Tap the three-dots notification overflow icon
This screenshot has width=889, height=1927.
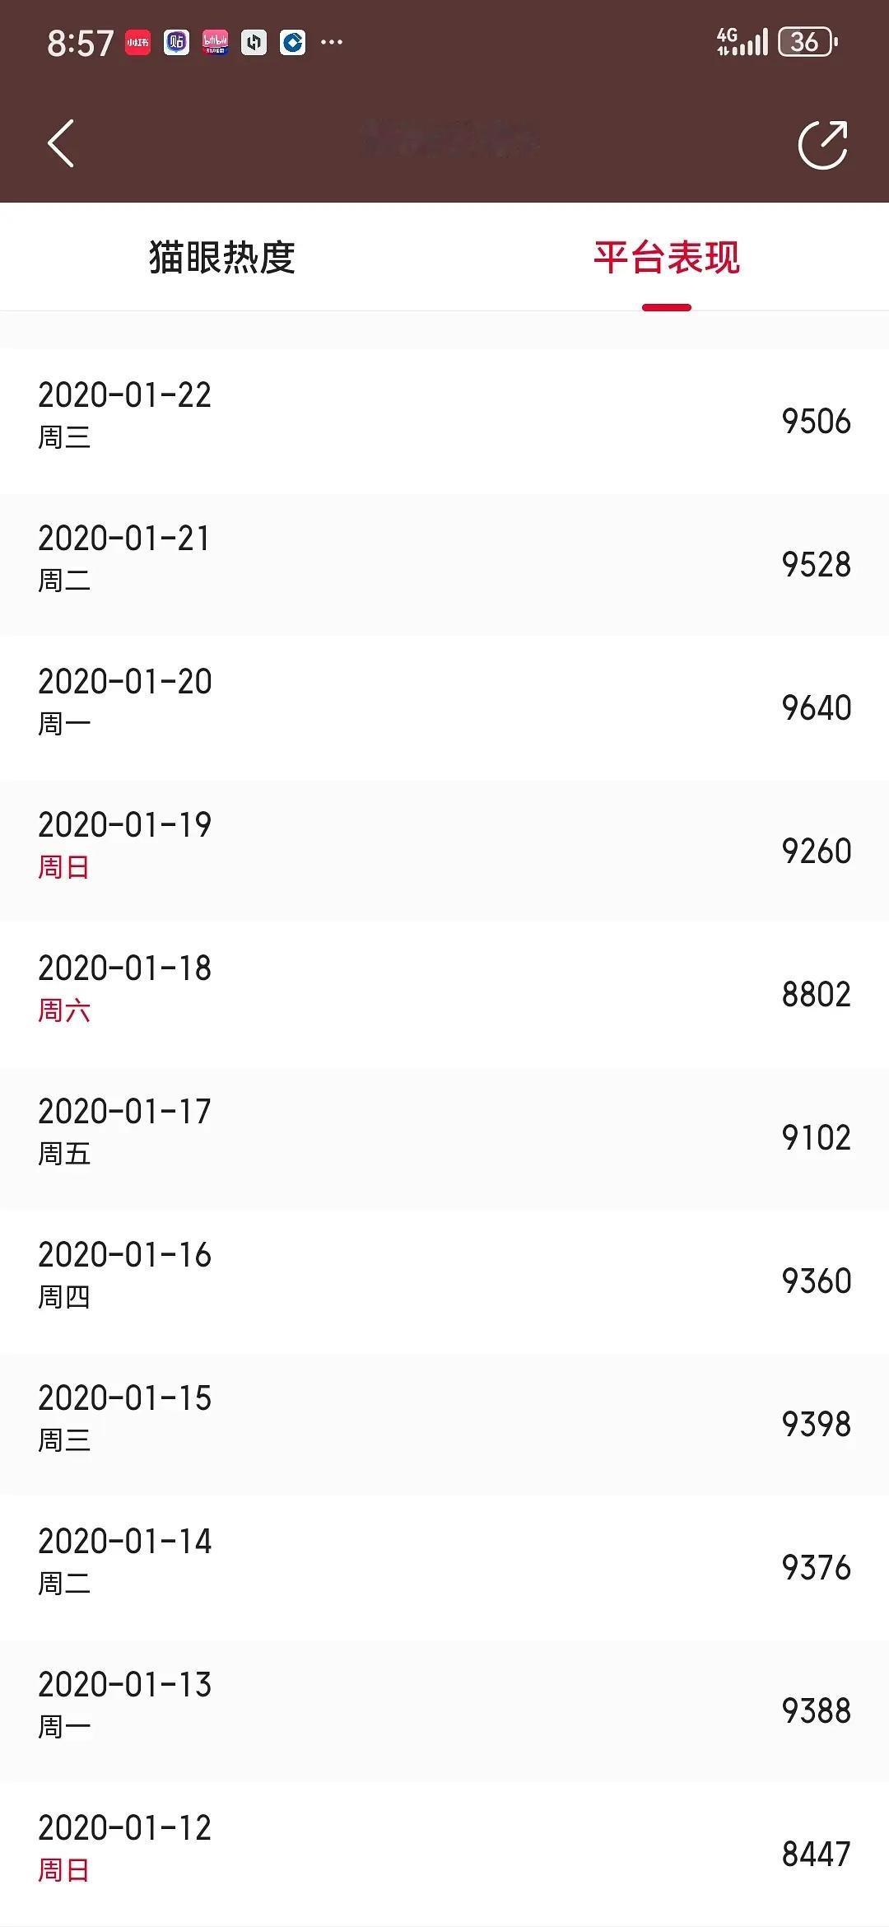coord(332,42)
